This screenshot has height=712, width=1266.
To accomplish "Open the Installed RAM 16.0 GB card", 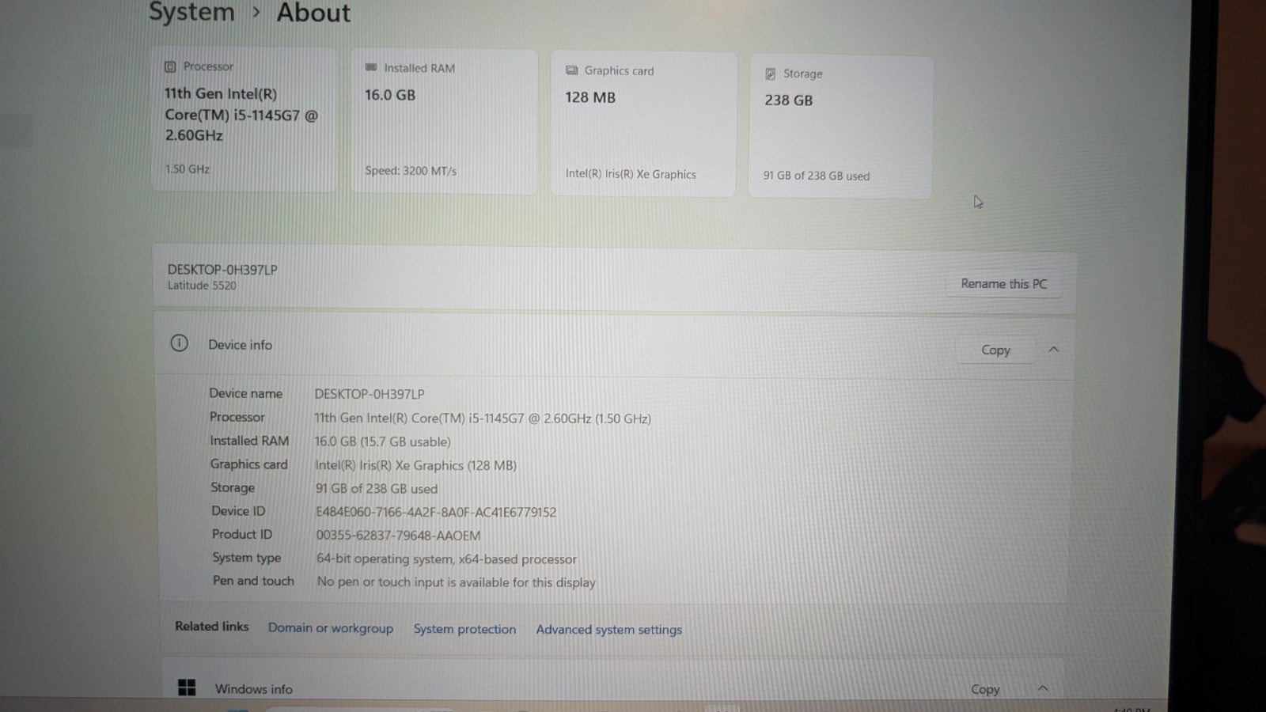I will tap(444, 122).
